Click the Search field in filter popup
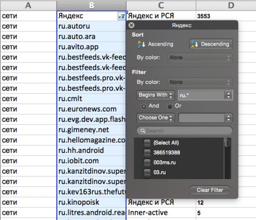The height and width of the screenshot is (220, 256). pos(184,131)
